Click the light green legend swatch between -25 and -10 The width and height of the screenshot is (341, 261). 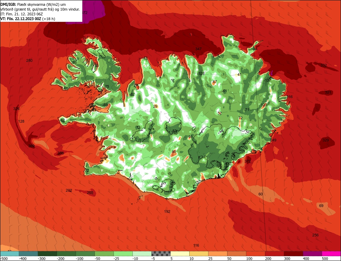click(x=123, y=253)
